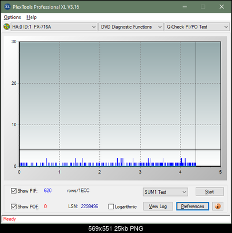Click the Start button
The image size is (232, 233).
click(209, 191)
